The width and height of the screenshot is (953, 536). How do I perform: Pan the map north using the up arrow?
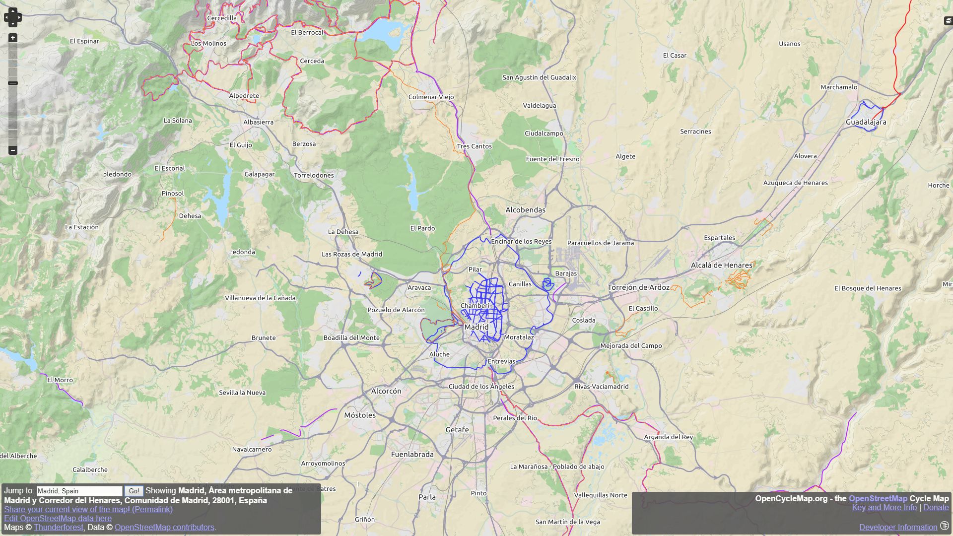coord(13,11)
